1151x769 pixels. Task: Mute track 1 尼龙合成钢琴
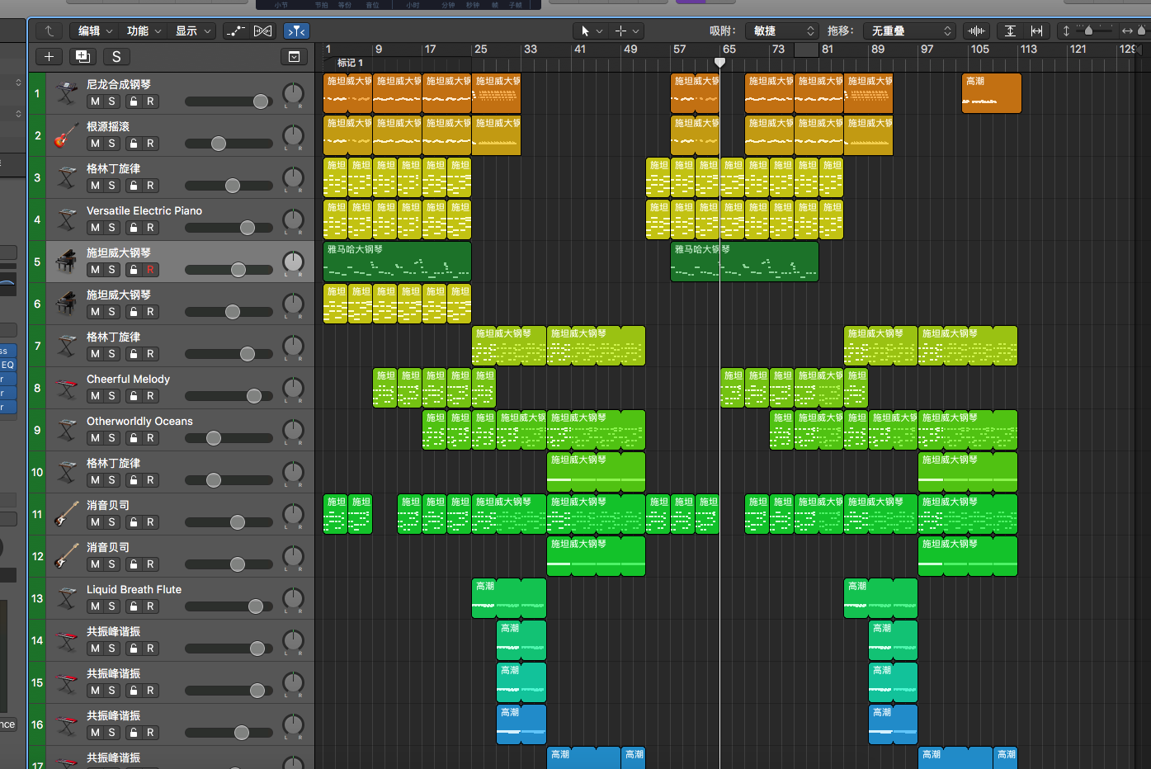(95, 101)
